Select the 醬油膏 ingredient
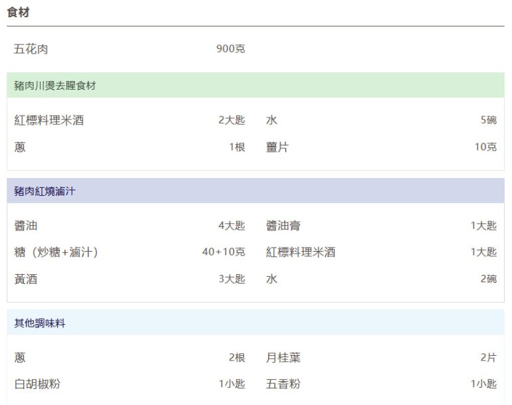Viewport: 512px width, 405px height. pyautogui.click(x=283, y=226)
